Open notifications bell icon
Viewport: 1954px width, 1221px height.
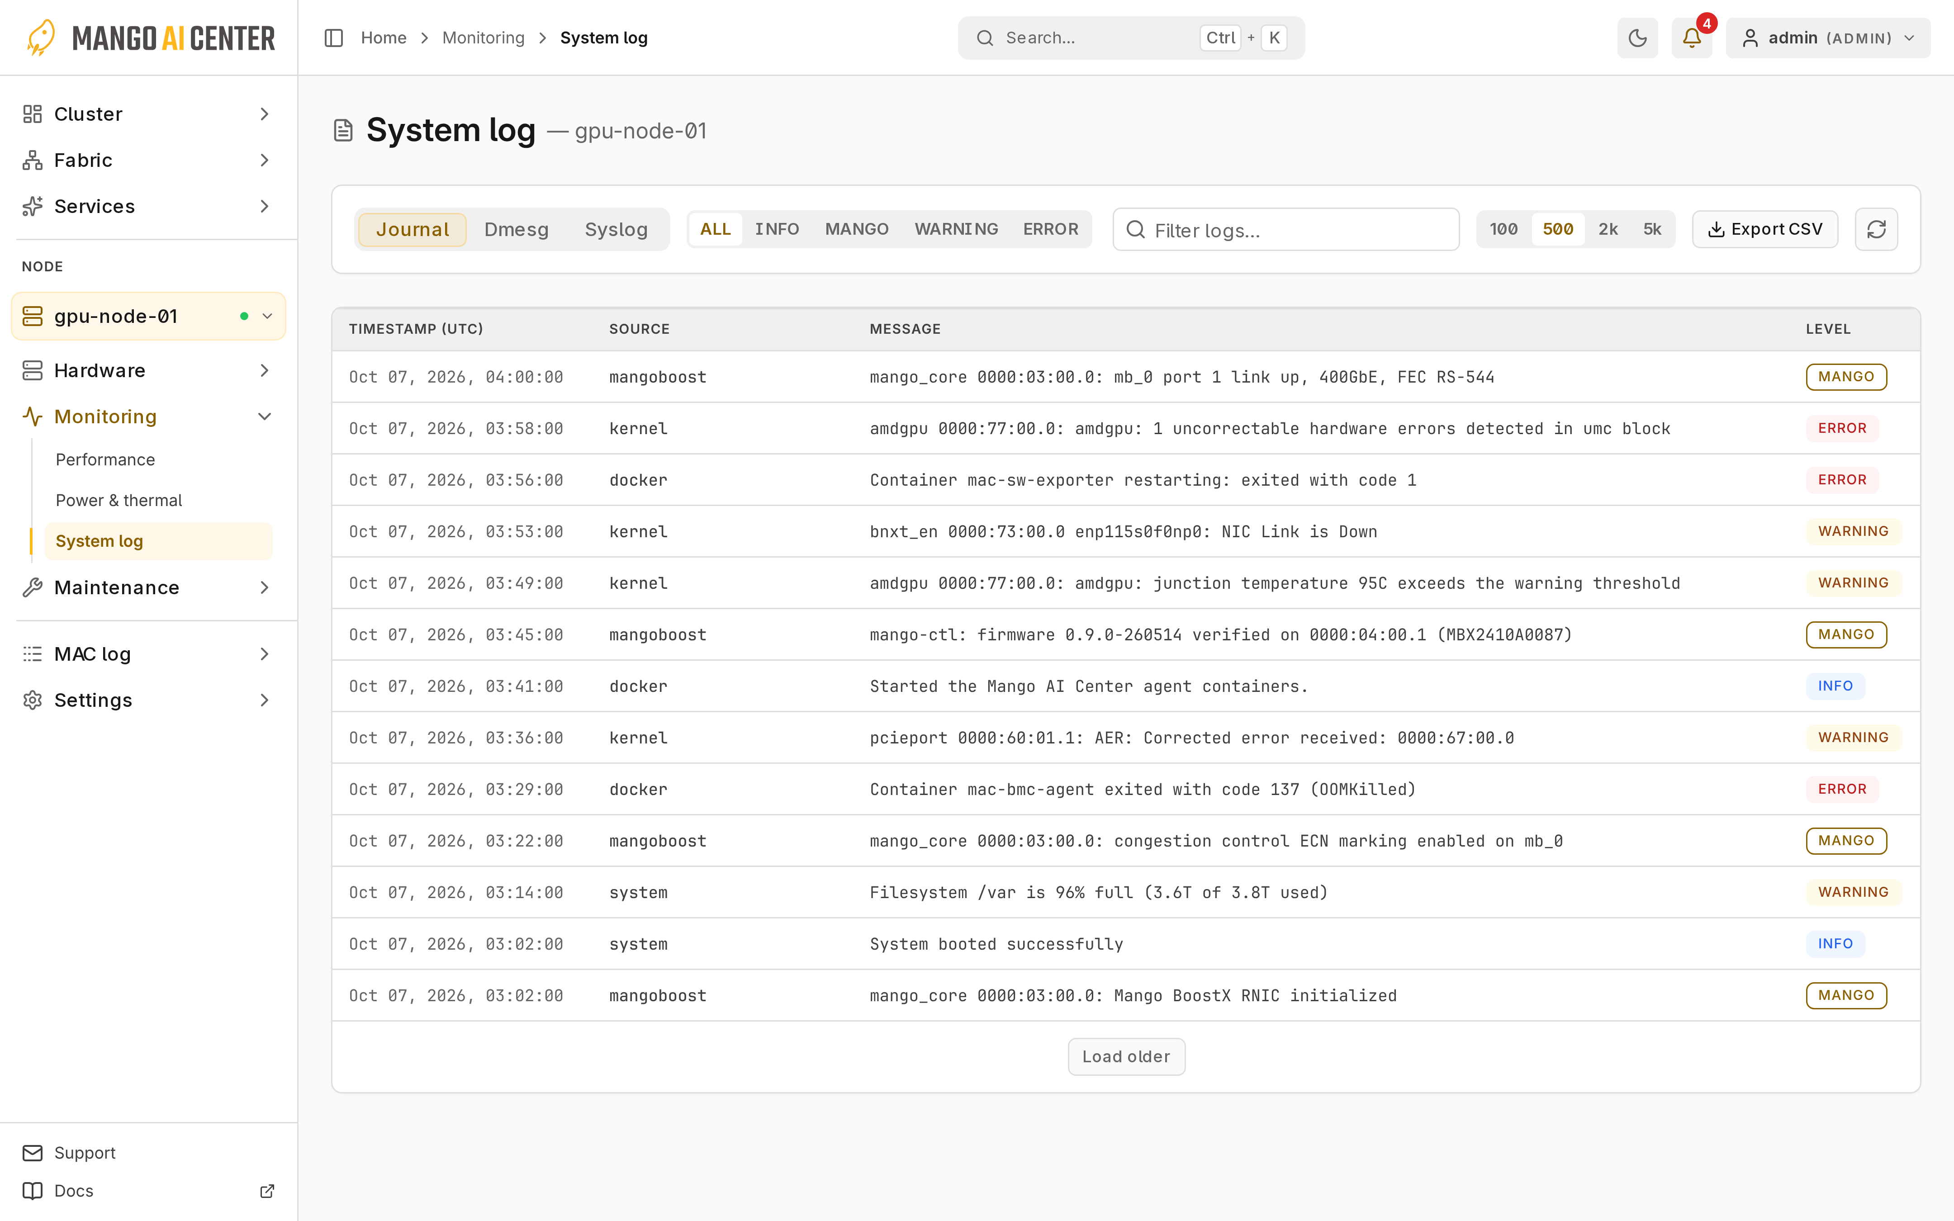tap(1692, 38)
